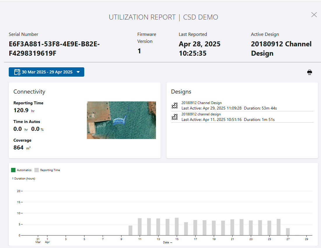Click the chart bar for April 21
321x248 pixels.
point(232,227)
